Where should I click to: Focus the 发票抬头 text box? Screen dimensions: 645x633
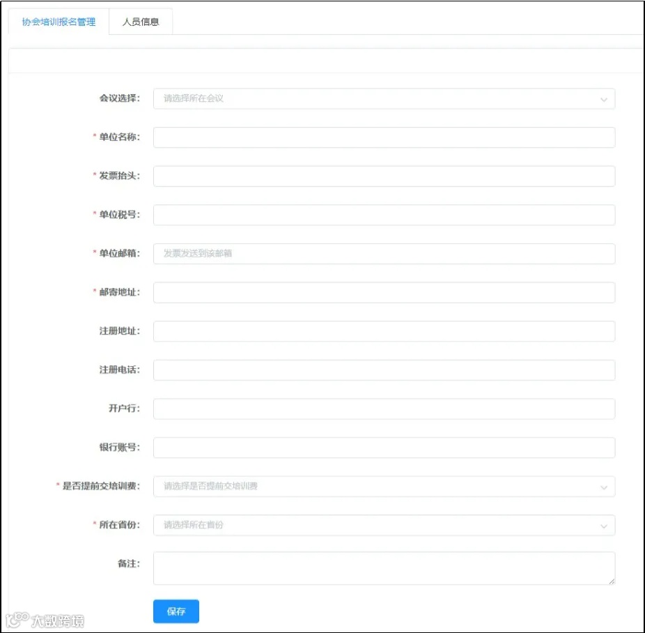click(x=384, y=176)
